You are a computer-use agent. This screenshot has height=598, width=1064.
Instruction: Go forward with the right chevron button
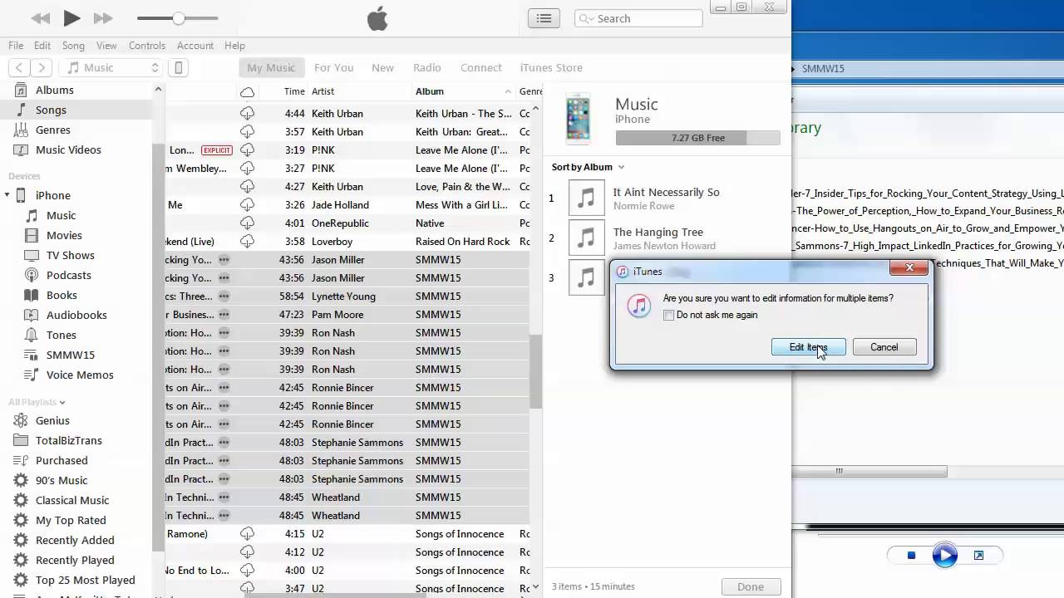(x=42, y=68)
